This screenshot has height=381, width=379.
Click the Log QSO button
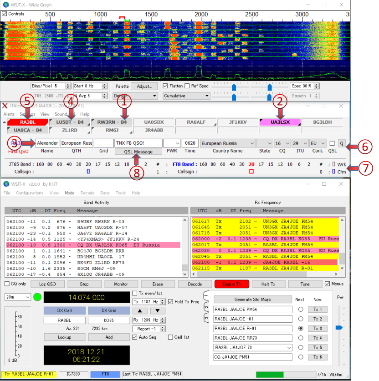[47, 284]
